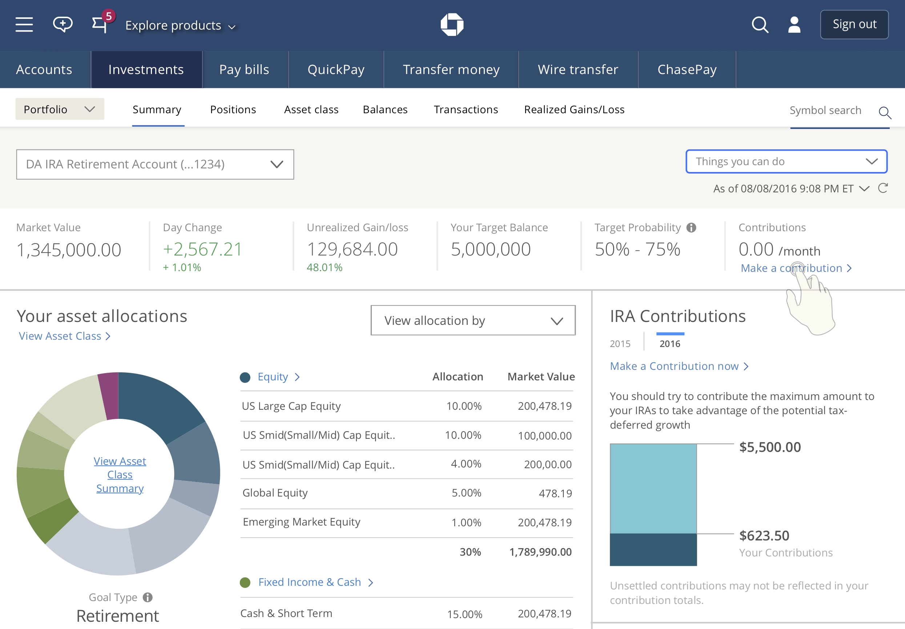The height and width of the screenshot is (629, 905).
Task: Open the Things you can do dropdown
Action: (787, 162)
